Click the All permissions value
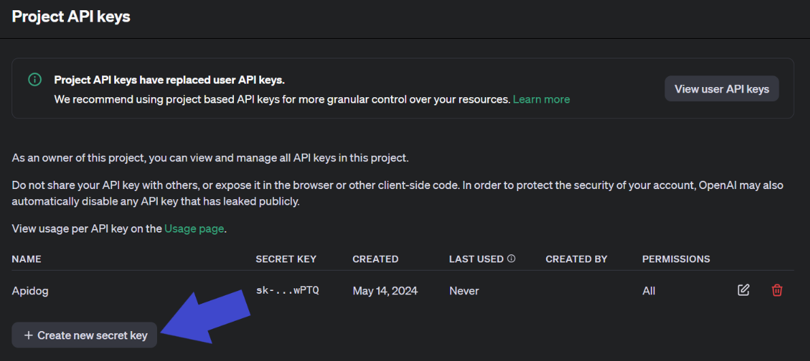 pos(649,291)
